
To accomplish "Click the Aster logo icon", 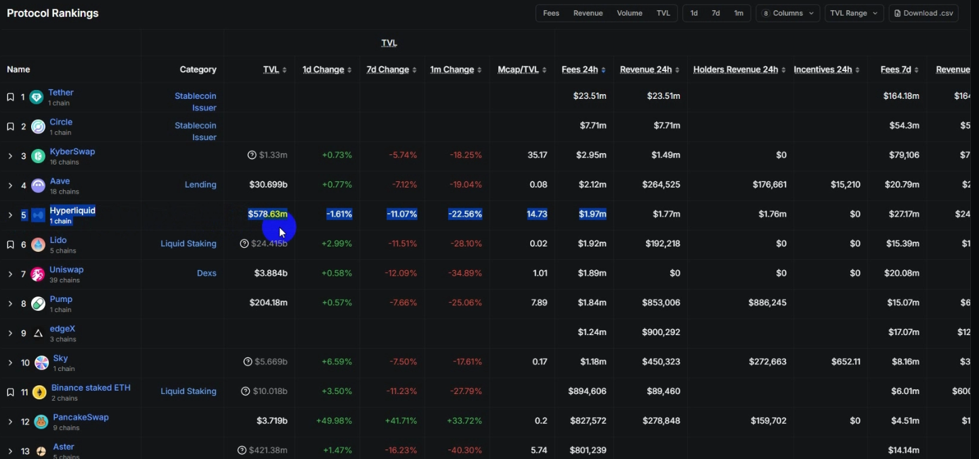I will tap(41, 451).
